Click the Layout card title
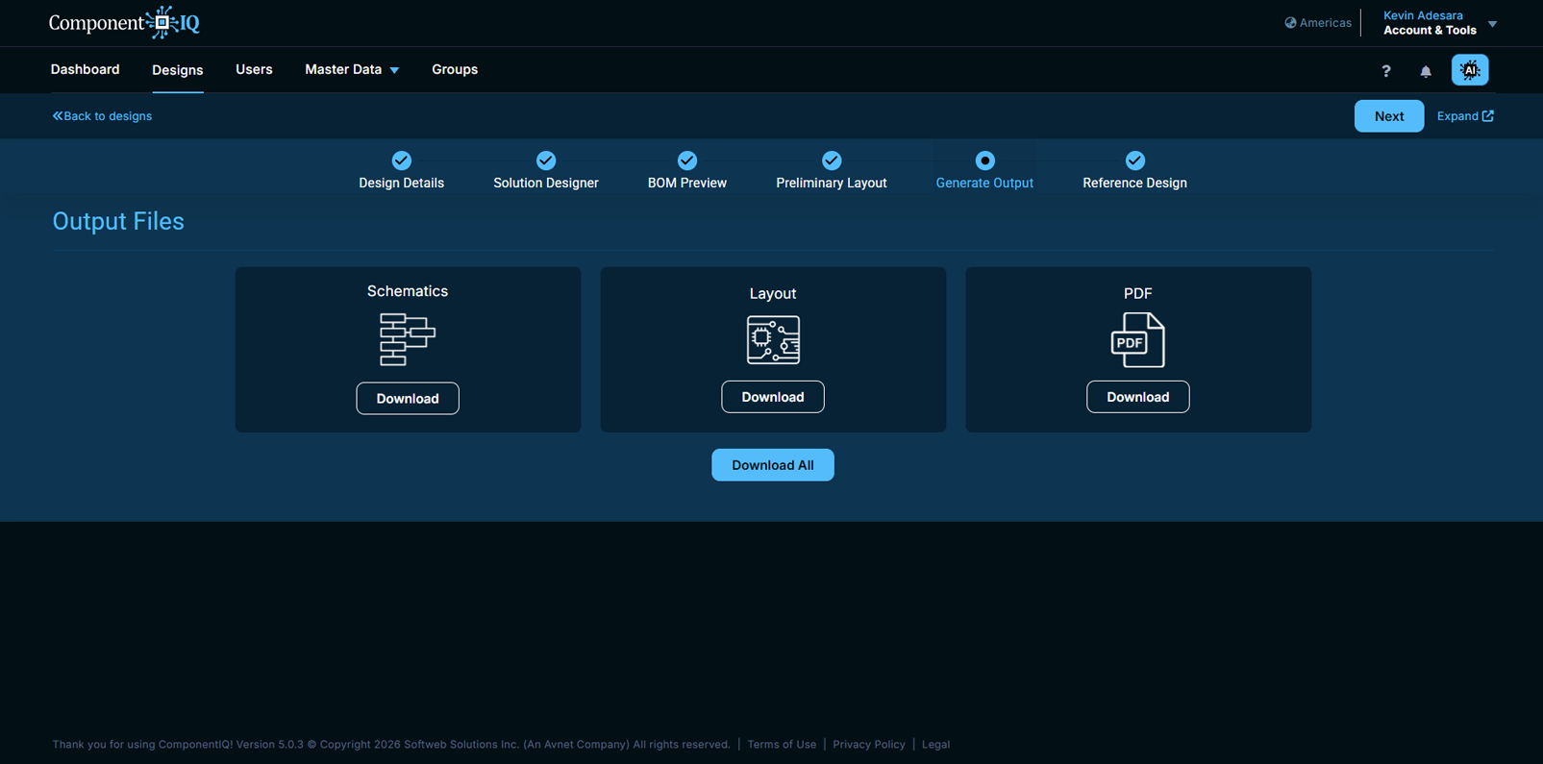The image size is (1543, 764). [773, 293]
